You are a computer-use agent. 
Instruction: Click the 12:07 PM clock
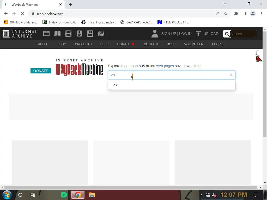coord(234,195)
